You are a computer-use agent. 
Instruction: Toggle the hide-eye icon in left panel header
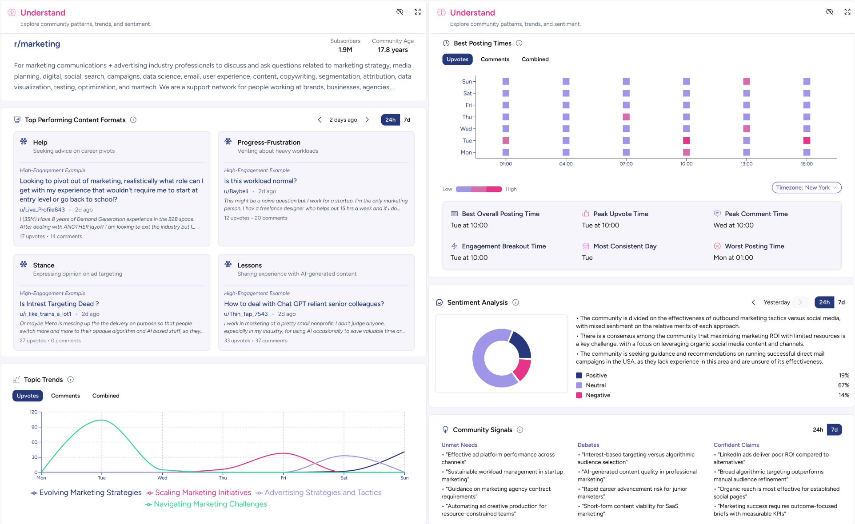pos(400,12)
